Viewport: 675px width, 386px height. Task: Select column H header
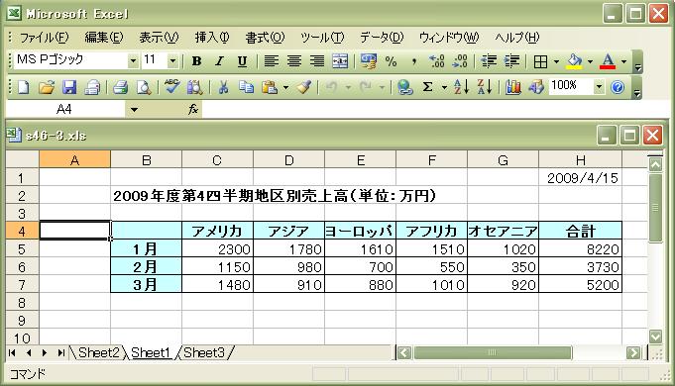pos(580,160)
